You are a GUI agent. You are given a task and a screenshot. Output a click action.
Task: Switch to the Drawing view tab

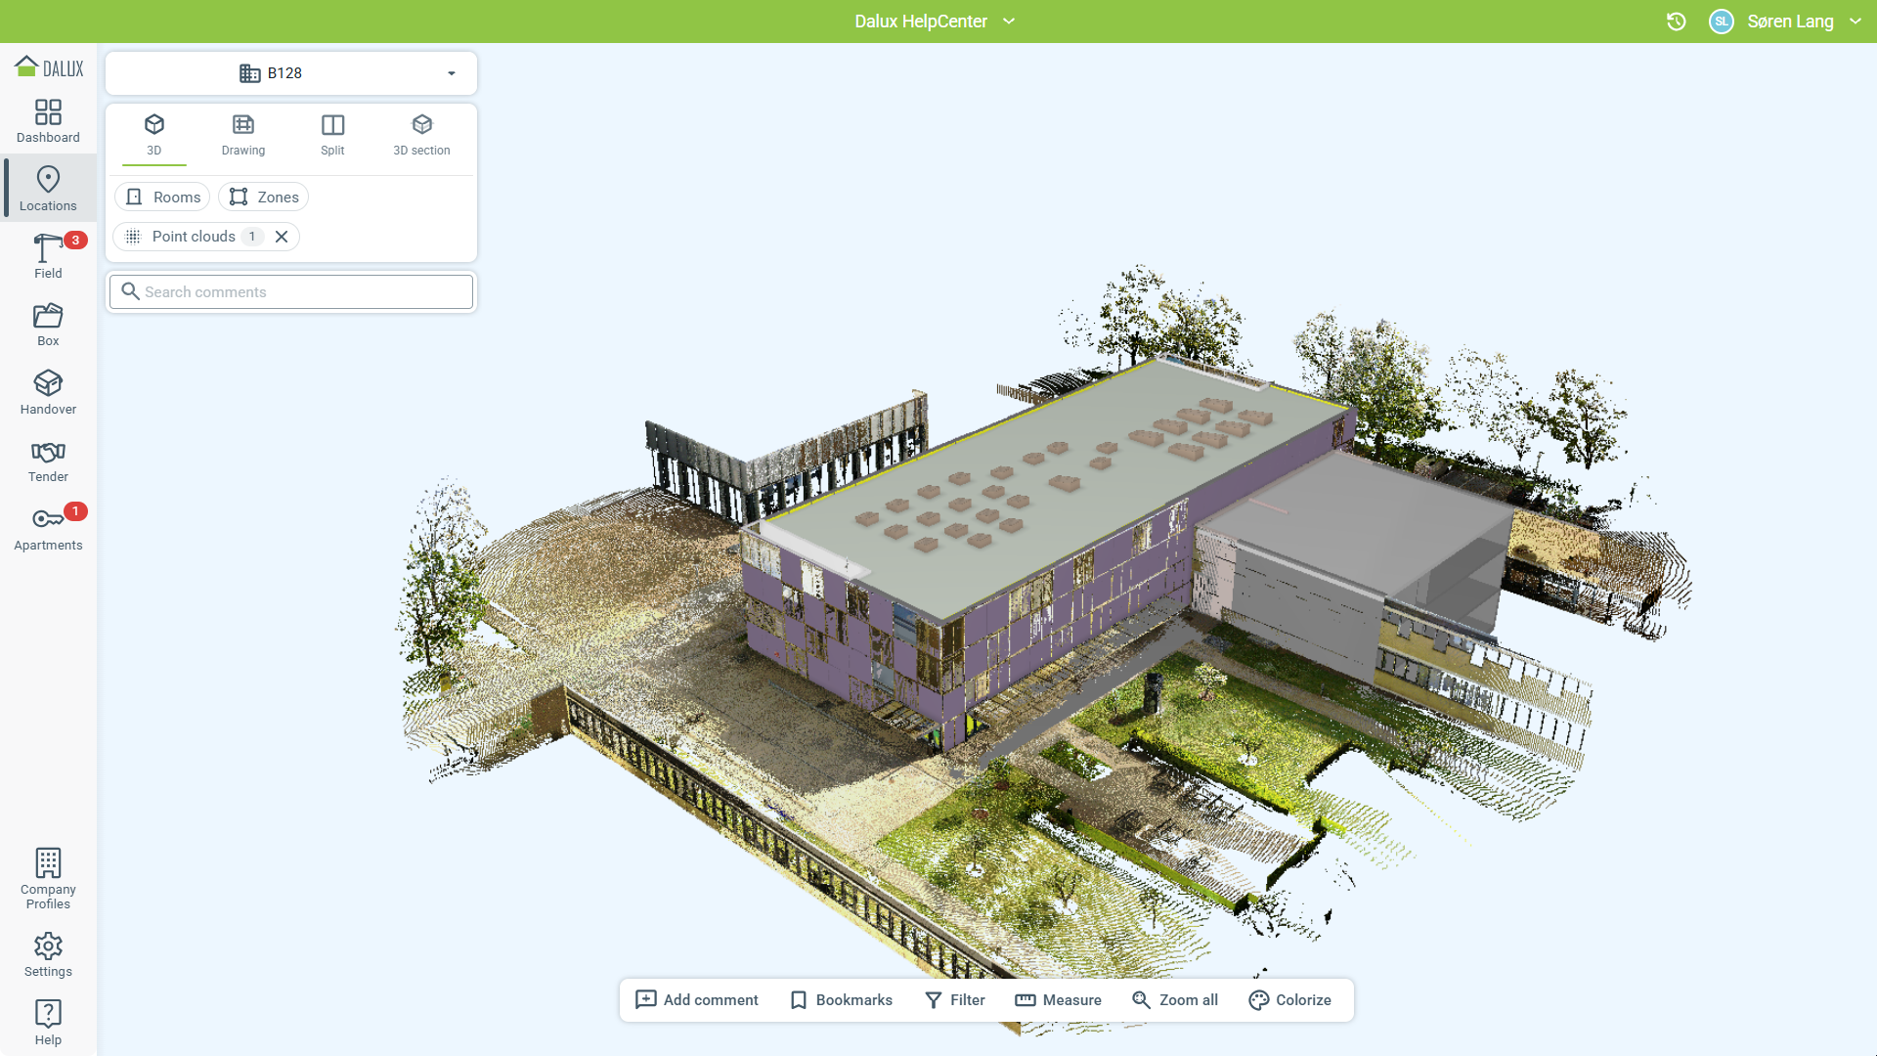tap(243, 135)
